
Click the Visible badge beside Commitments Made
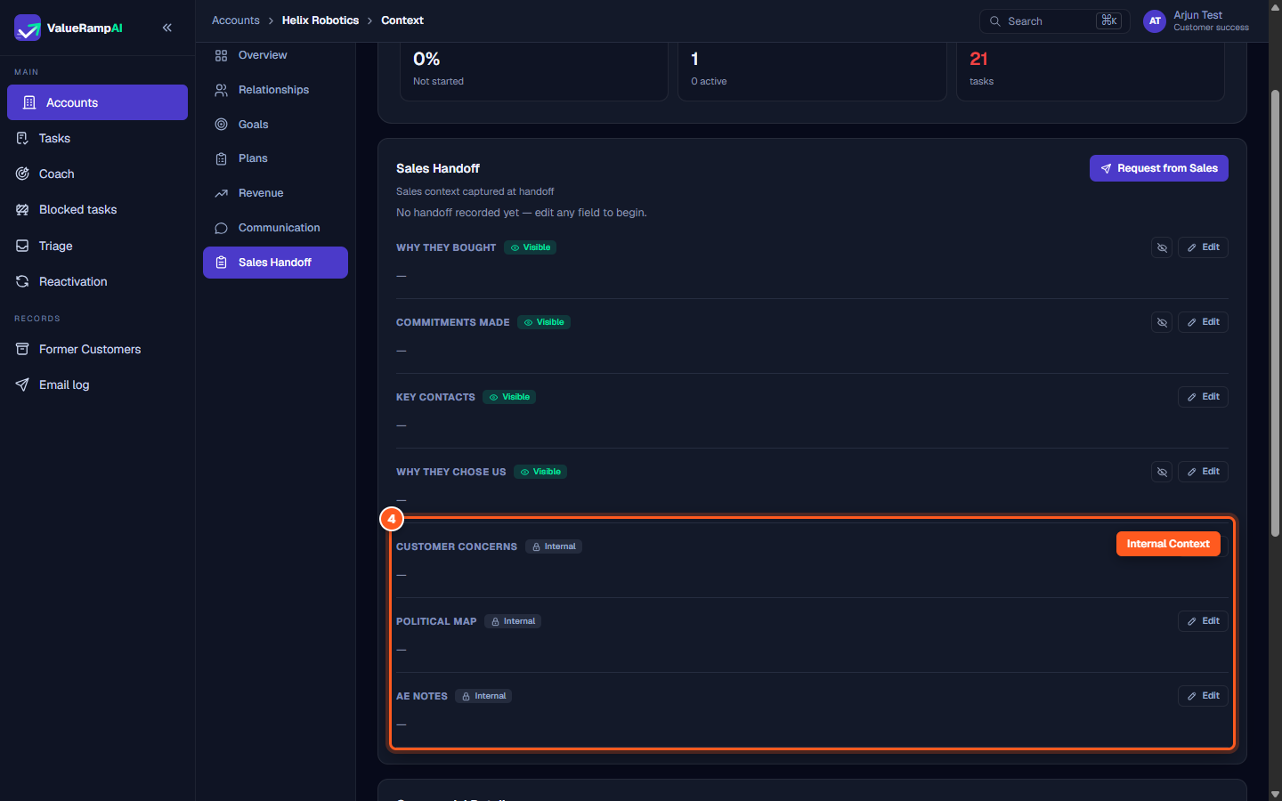coord(544,322)
